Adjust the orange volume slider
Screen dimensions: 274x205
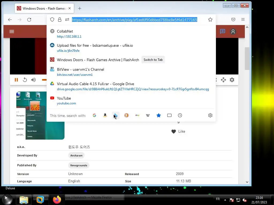[x=44, y=80]
